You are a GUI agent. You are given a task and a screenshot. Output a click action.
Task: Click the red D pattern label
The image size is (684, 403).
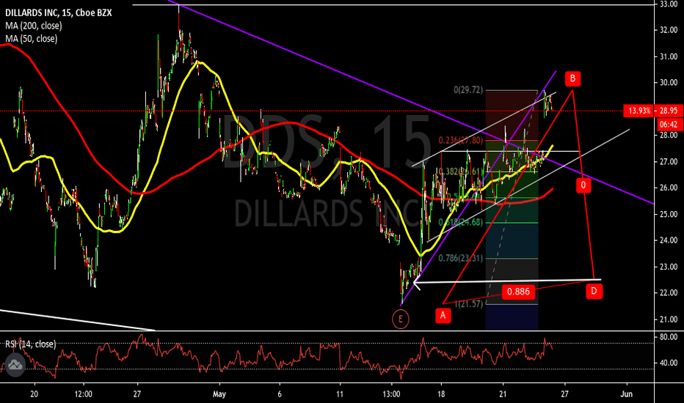tap(594, 291)
